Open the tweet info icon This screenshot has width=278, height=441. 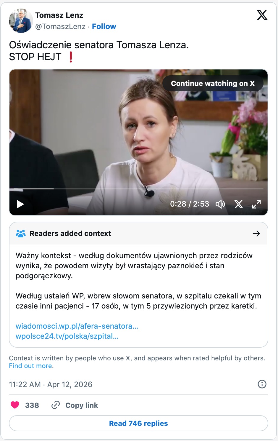coord(262,384)
